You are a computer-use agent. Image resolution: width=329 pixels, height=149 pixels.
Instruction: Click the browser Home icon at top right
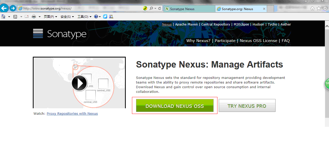tap(312, 9)
